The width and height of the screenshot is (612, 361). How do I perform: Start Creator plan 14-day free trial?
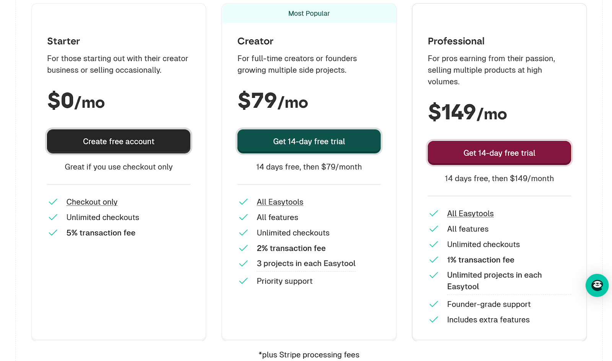pos(309,141)
